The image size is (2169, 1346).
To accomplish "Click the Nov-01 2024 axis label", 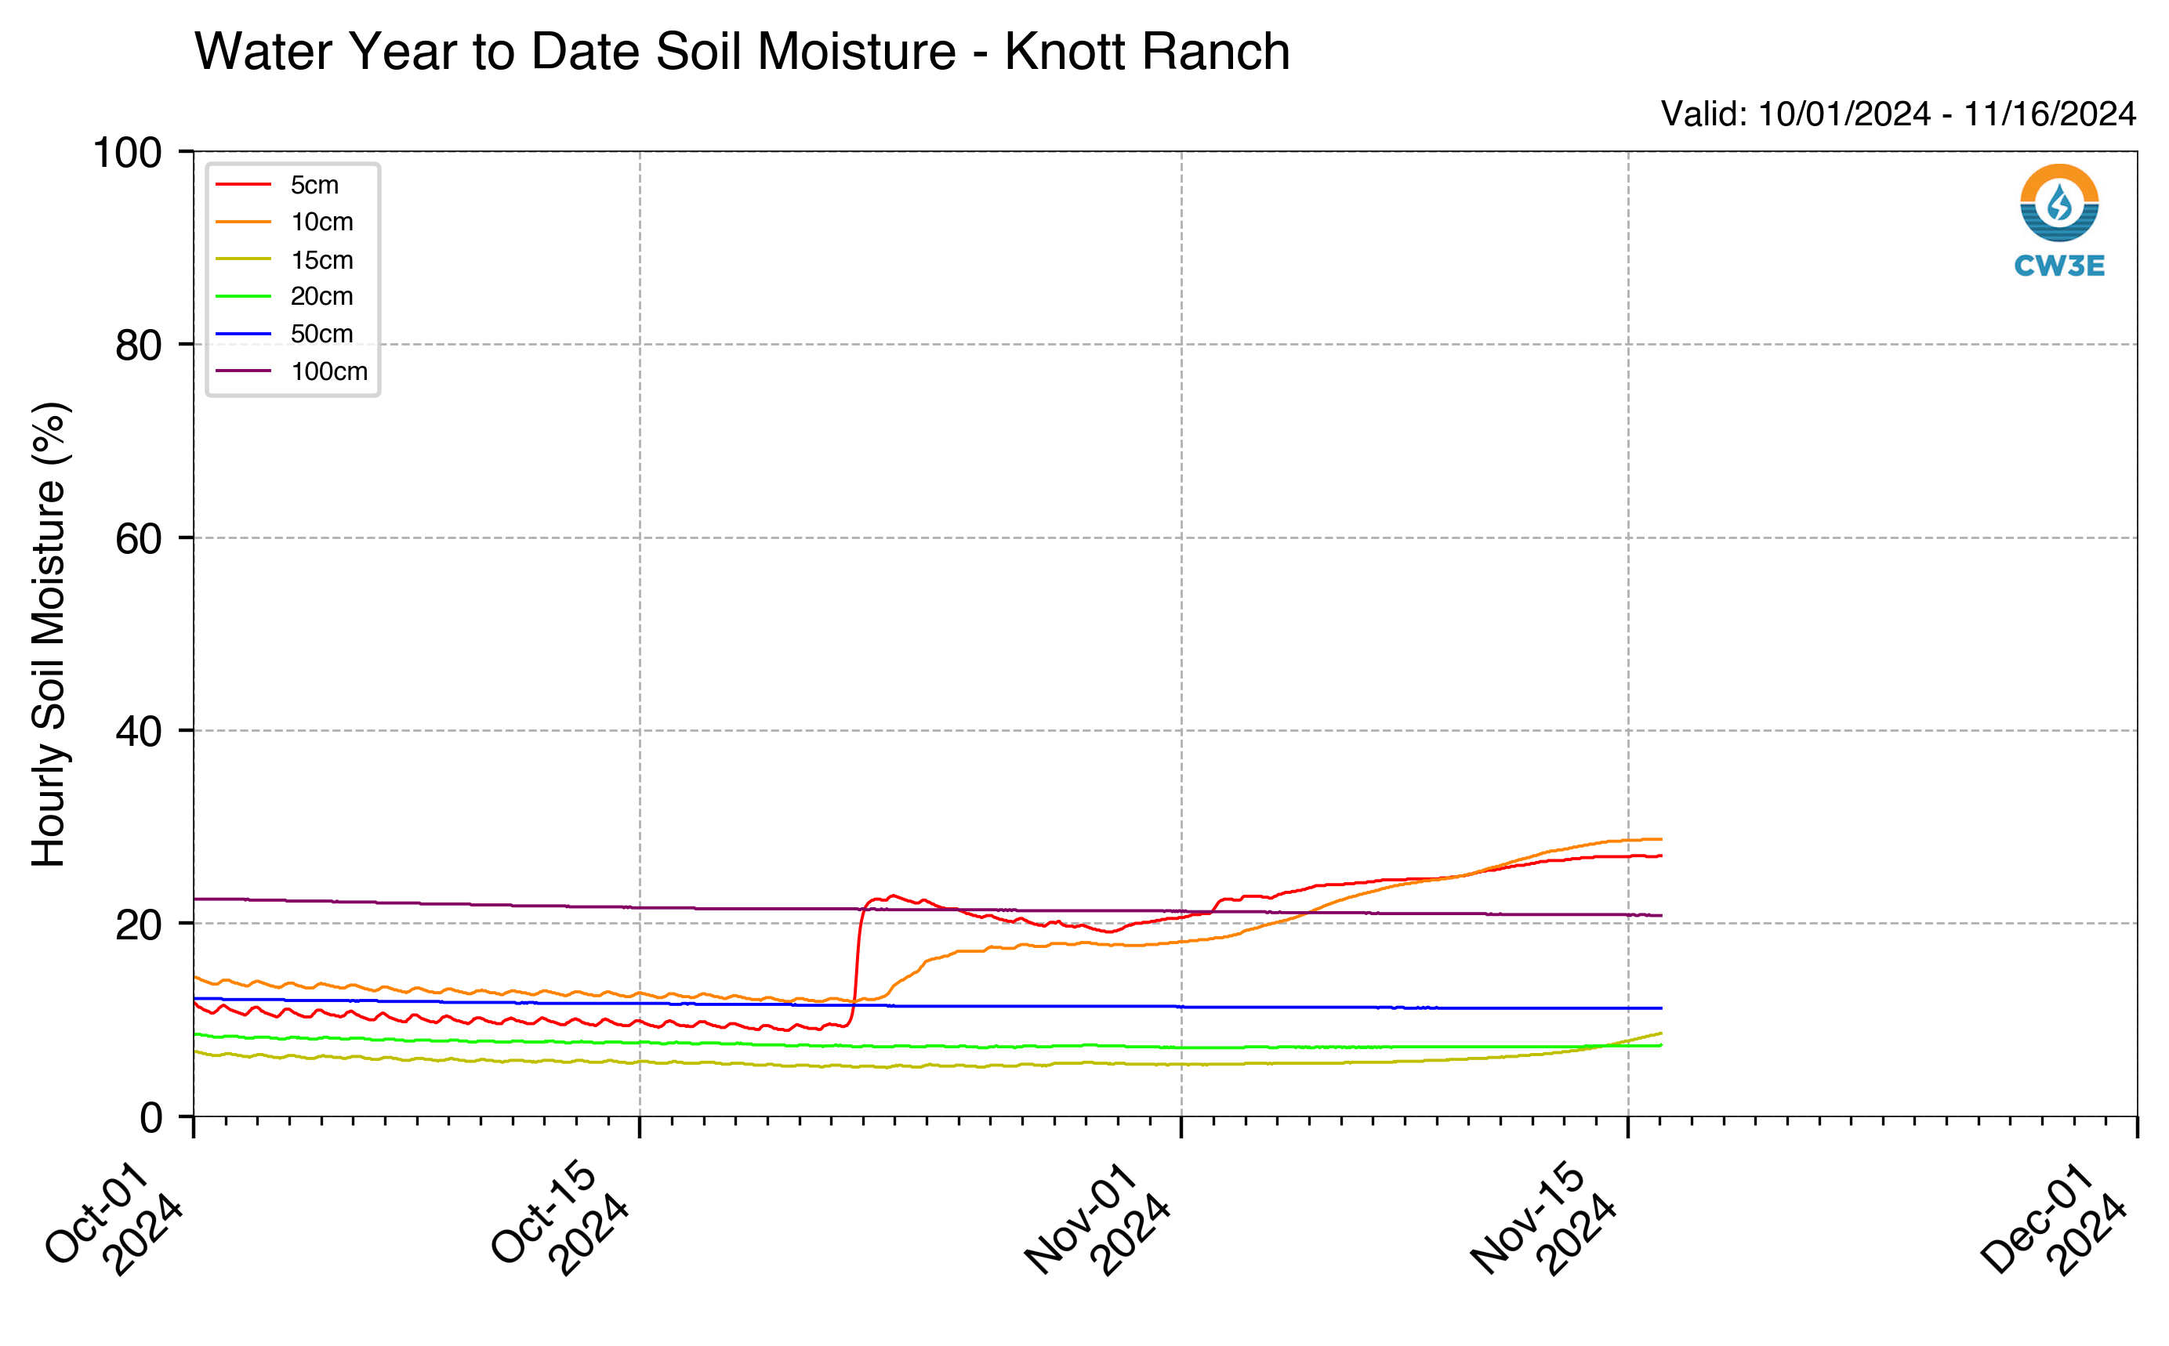I will click(1099, 1218).
